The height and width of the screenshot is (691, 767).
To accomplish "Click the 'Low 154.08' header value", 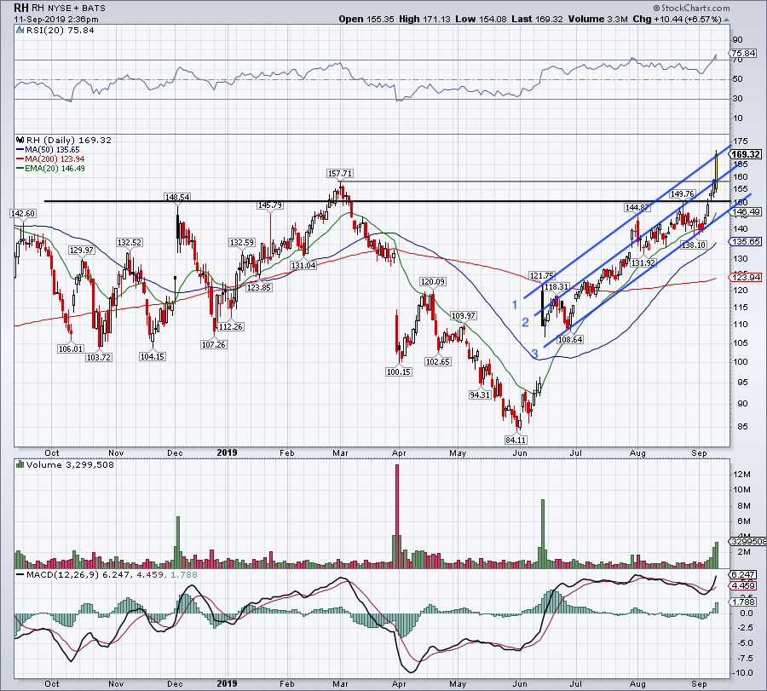I will coord(482,20).
